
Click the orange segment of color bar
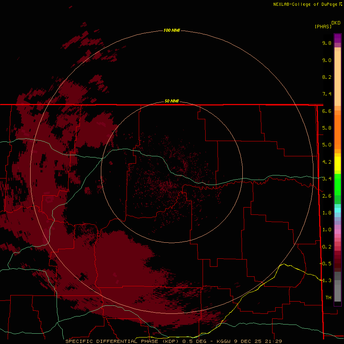(338, 131)
